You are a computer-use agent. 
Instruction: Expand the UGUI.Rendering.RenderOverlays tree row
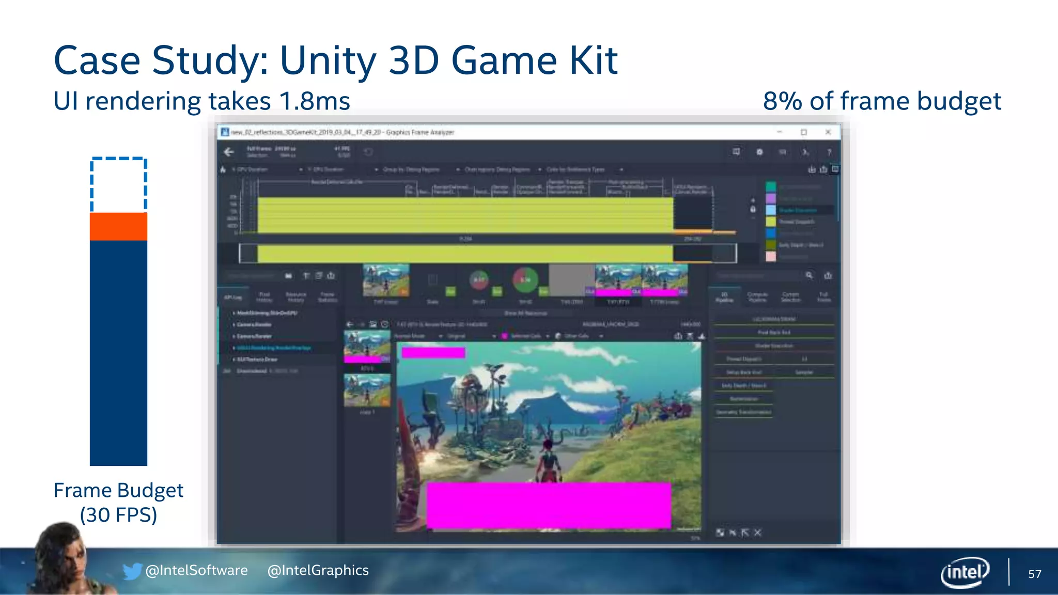(234, 348)
